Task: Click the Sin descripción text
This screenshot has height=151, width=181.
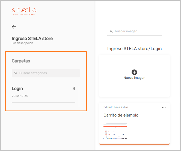Action: tap(22, 43)
